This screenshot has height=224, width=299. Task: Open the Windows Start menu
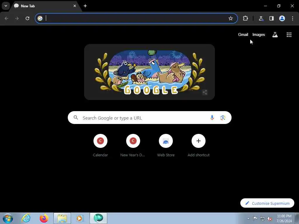coord(8,218)
